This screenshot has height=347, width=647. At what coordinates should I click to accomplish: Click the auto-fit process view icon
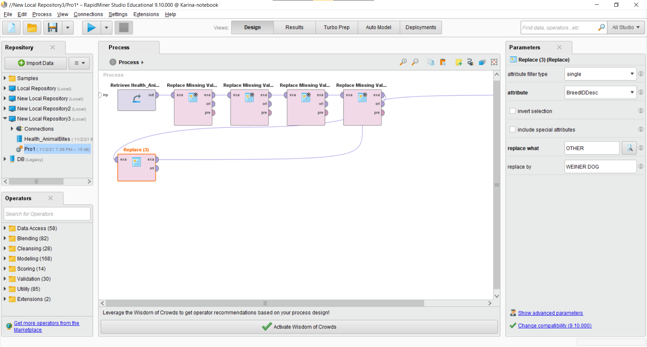tap(494, 62)
